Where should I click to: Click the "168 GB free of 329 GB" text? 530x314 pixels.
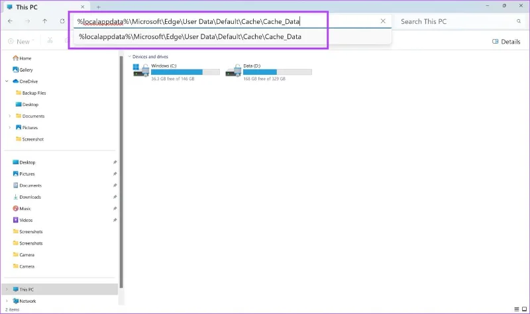[264, 79]
